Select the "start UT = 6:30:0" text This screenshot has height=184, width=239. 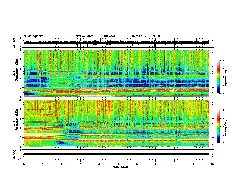tap(146, 36)
